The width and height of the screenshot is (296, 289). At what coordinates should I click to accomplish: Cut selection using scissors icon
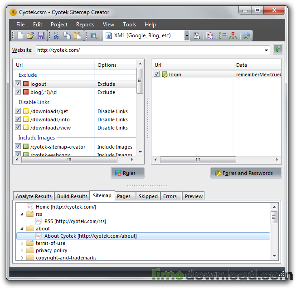pyautogui.click(x=56, y=35)
